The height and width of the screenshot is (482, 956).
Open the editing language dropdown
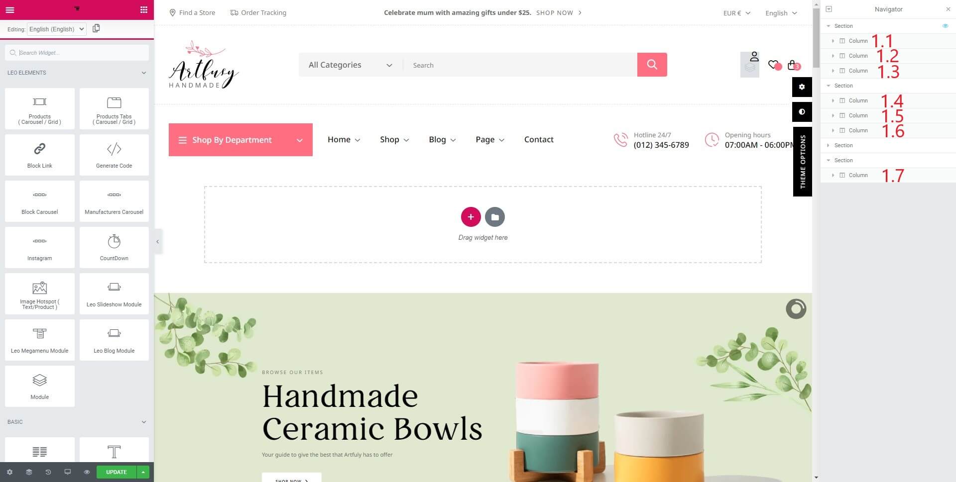[57, 29]
